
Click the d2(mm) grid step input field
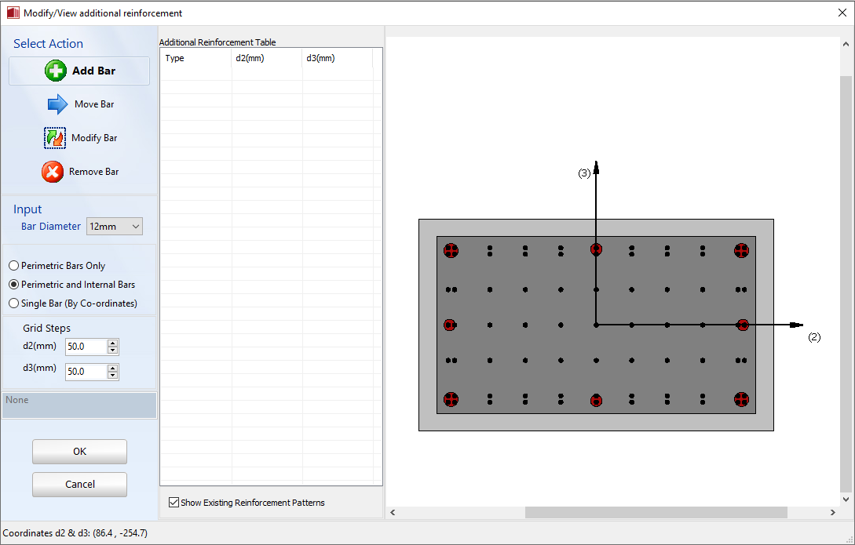tap(86, 347)
